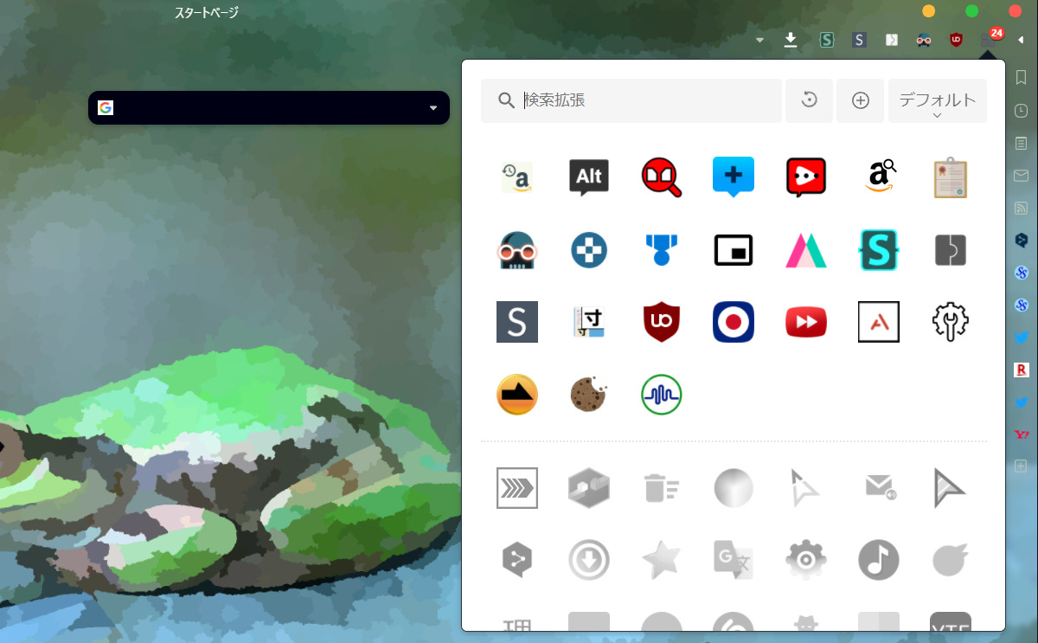This screenshot has height=643, width=1038.
Task: Click the reset/refresh button in the extension popup
Action: coord(809,100)
